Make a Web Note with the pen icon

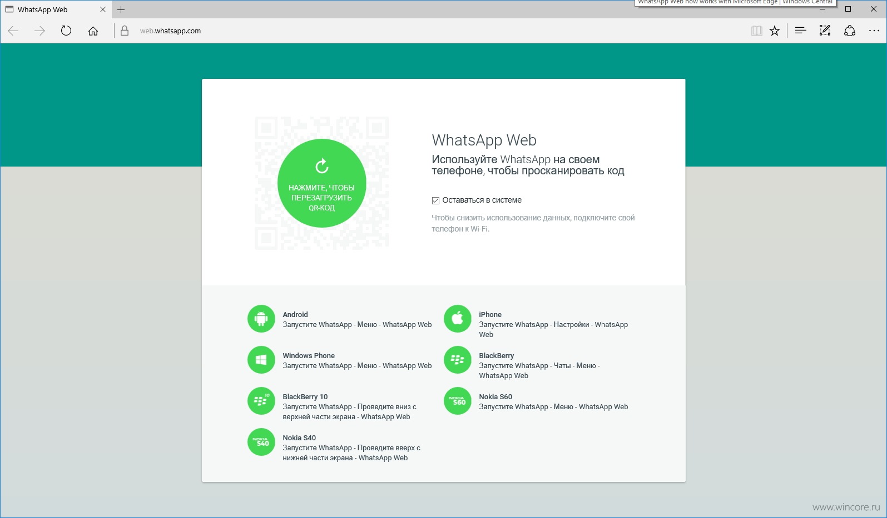click(x=825, y=31)
